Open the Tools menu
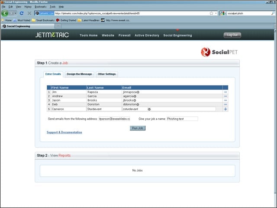The width and height of the screenshot is (277, 208). point(52,7)
